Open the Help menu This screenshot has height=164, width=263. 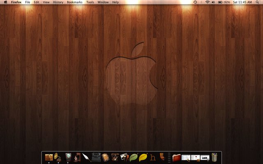click(x=115, y=2)
